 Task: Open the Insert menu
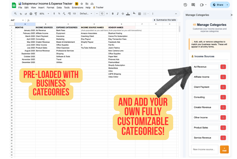41,7
